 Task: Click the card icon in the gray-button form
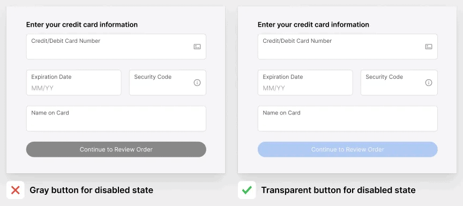tap(197, 47)
